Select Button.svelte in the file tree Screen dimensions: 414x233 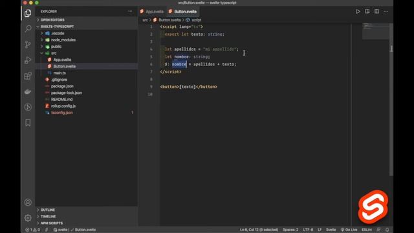(86, 66)
